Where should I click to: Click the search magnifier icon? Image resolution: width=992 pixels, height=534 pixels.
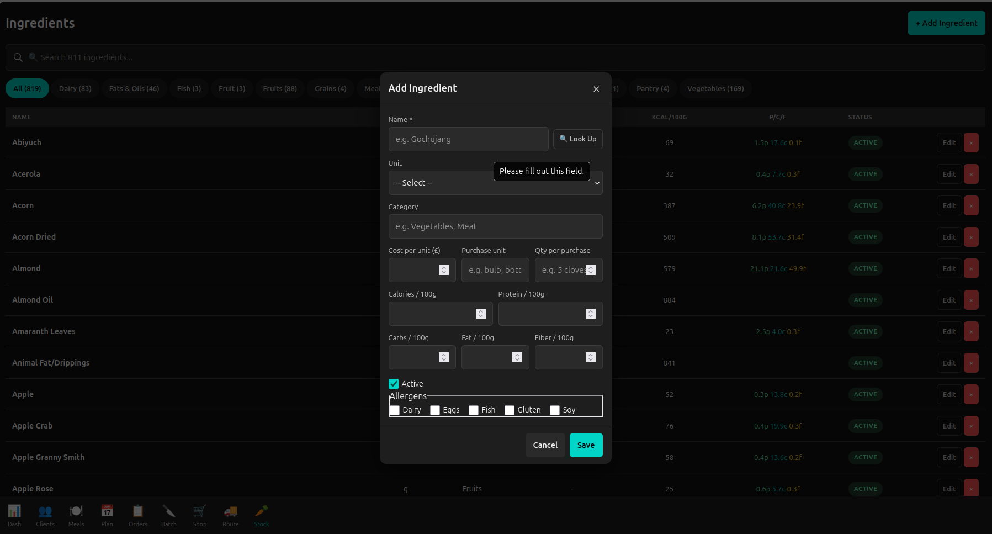[x=18, y=57]
